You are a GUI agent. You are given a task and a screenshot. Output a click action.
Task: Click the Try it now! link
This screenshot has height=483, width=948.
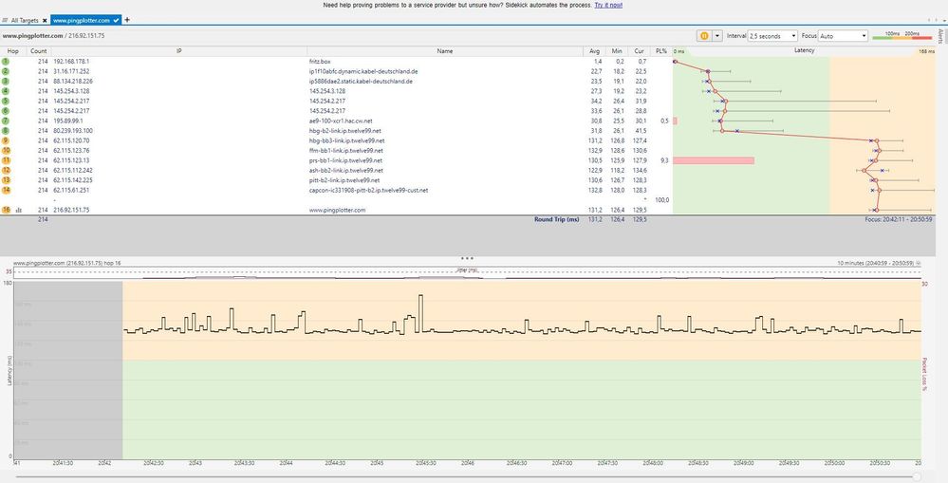click(609, 5)
